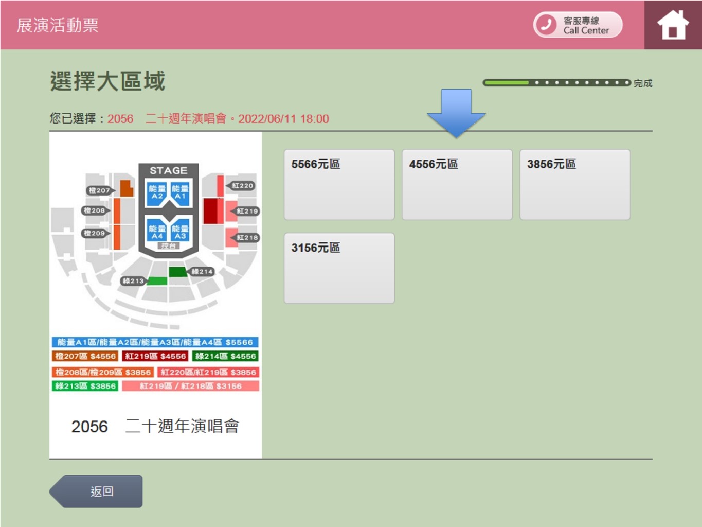Click the progress bar near 完成
702x527 pixels.
coord(556,82)
